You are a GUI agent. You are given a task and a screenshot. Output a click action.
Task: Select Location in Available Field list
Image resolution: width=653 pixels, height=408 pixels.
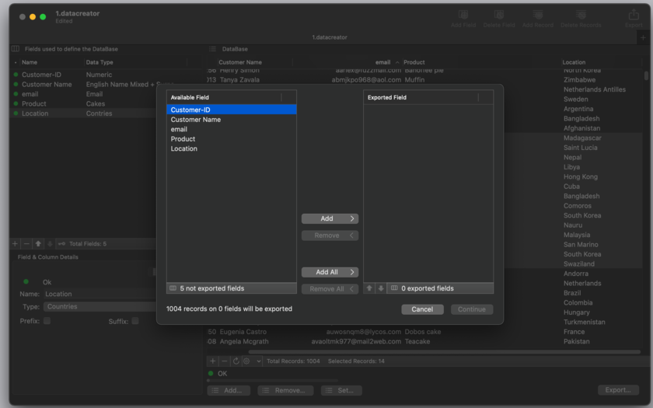tap(232, 148)
